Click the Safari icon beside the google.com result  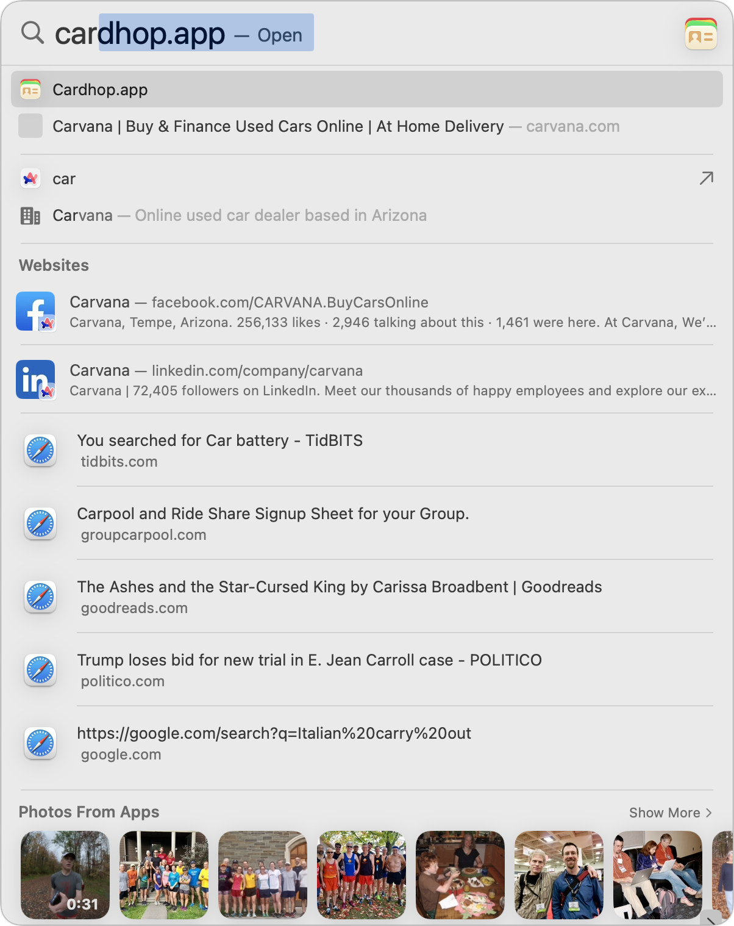click(x=40, y=743)
